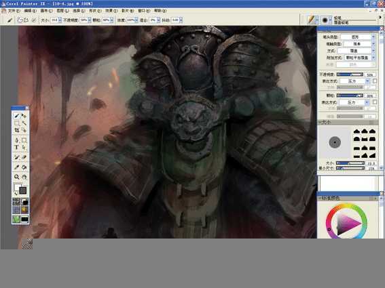This screenshot has height=288, width=385.
Task: Open the 编辑 menu
Action: click(30, 11)
